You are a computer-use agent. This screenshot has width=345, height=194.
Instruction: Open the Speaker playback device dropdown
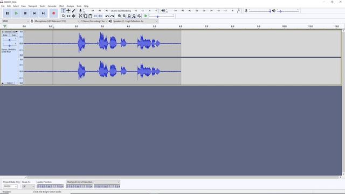coord(135,21)
